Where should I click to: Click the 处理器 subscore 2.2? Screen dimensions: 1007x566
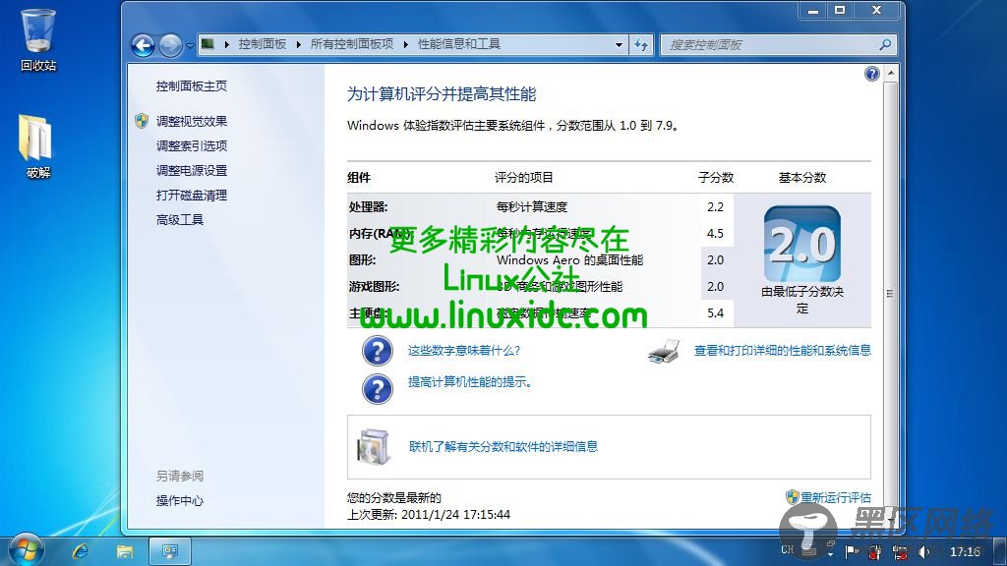click(716, 207)
